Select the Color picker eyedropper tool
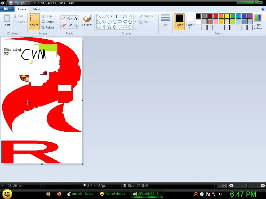266x199 pixels. pos(70,26)
